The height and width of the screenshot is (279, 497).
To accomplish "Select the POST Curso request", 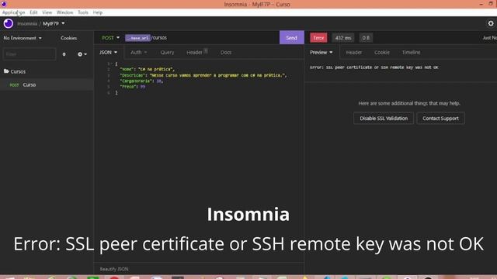I will coord(47,84).
